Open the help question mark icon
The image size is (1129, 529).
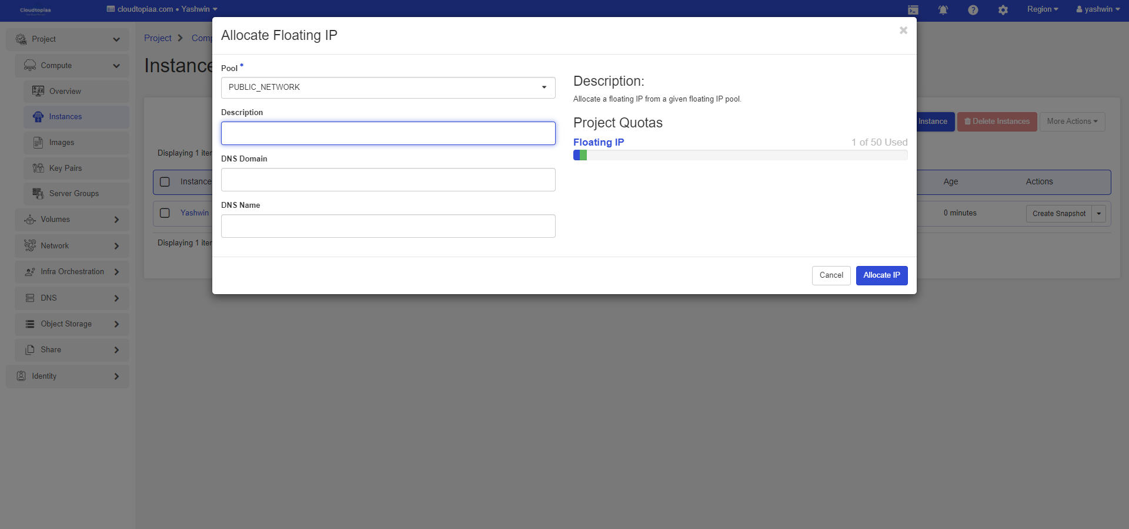tap(973, 10)
